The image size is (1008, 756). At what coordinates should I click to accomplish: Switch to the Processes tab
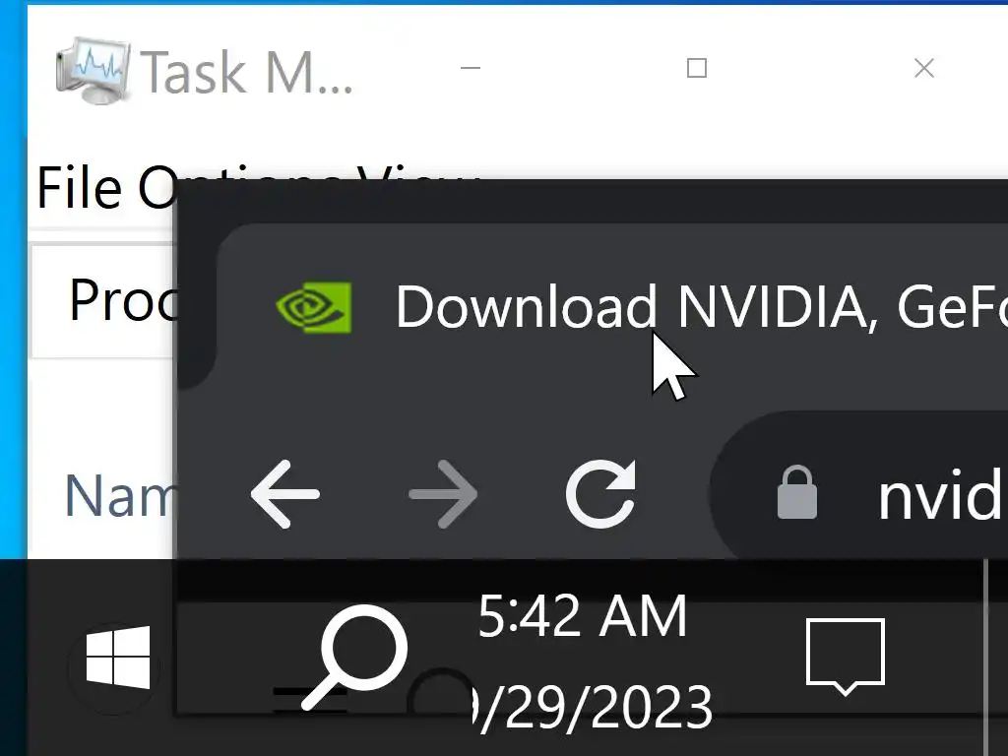coord(102,301)
